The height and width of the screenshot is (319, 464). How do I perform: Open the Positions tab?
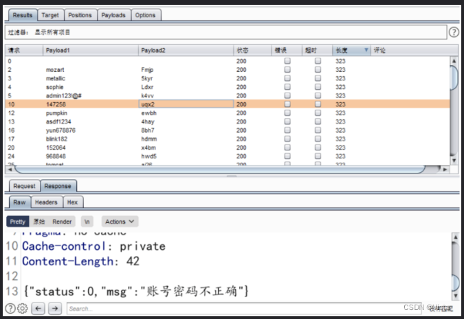tap(80, 15)
